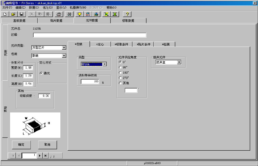Screen dimensions: 258x166
Task: Switch to the 贴片数据 tab
Action: 55,21
